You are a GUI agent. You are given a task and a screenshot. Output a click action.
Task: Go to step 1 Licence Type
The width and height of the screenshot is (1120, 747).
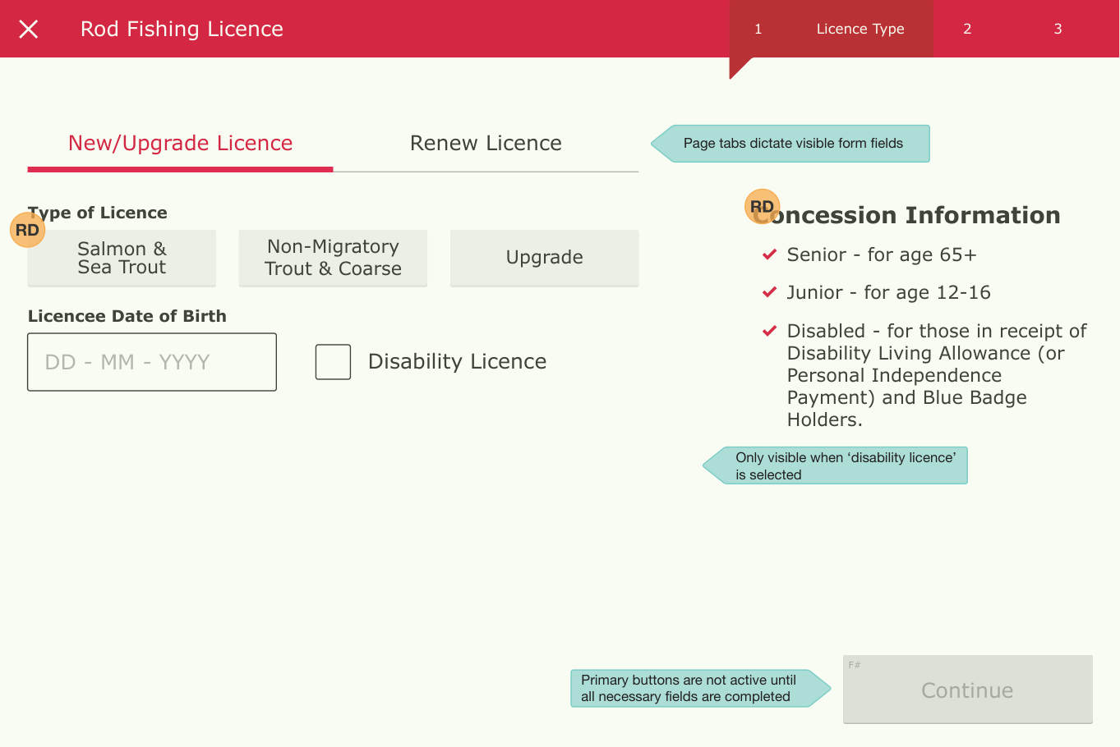pyautogui.click(x=831, y=29)
